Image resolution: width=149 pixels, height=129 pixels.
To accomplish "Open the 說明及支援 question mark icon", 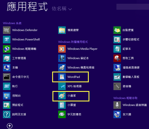I will (x=7, y=114).
